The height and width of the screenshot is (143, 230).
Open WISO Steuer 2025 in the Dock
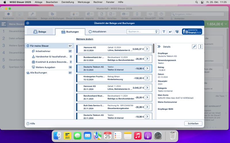click(67, 136)
